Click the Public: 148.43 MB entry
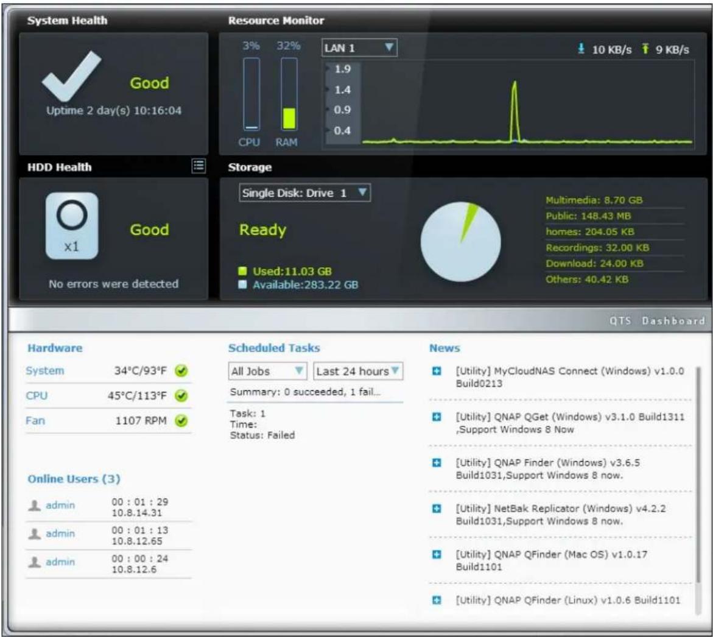The image size is (713, 637). pos(588,216)
